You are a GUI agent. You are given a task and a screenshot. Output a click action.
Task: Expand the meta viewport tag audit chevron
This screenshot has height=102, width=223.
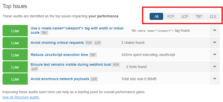[215, 30]
